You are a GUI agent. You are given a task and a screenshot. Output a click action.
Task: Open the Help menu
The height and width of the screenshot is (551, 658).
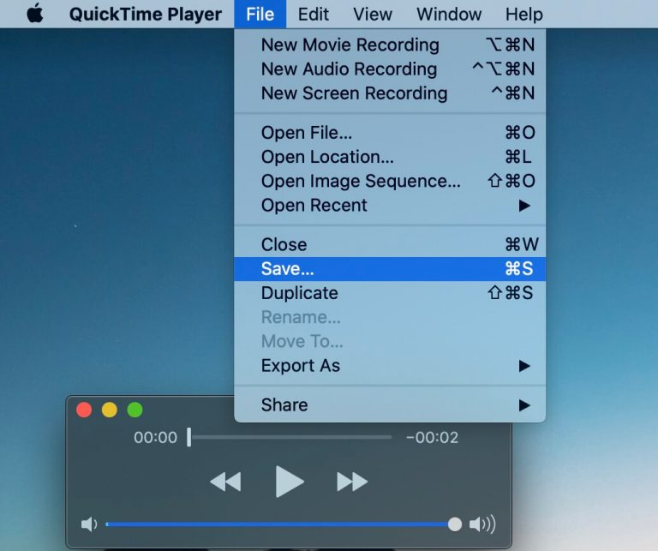pos(523,15)
